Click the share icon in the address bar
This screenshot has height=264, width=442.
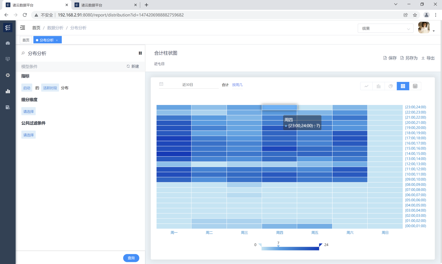(406, 15)
